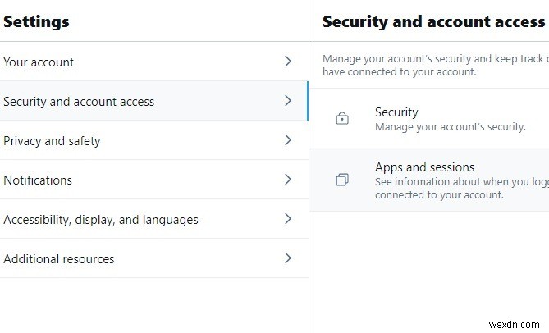Select Additional resources menu item

coord(59,259)
